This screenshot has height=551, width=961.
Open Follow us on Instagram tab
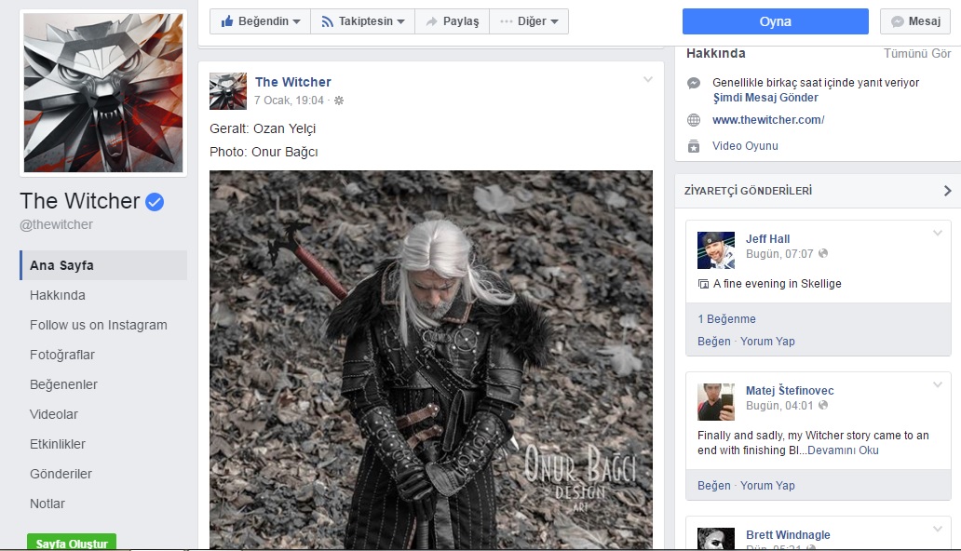point(99,325)
